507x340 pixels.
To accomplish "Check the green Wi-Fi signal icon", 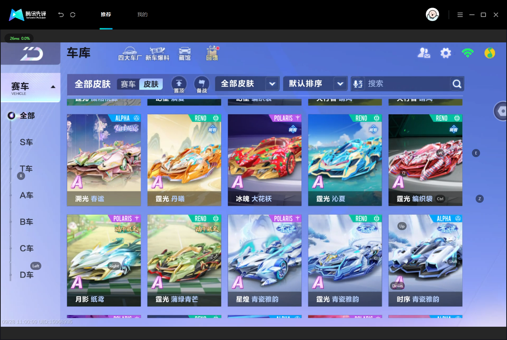I will click(x=468, y=53).
